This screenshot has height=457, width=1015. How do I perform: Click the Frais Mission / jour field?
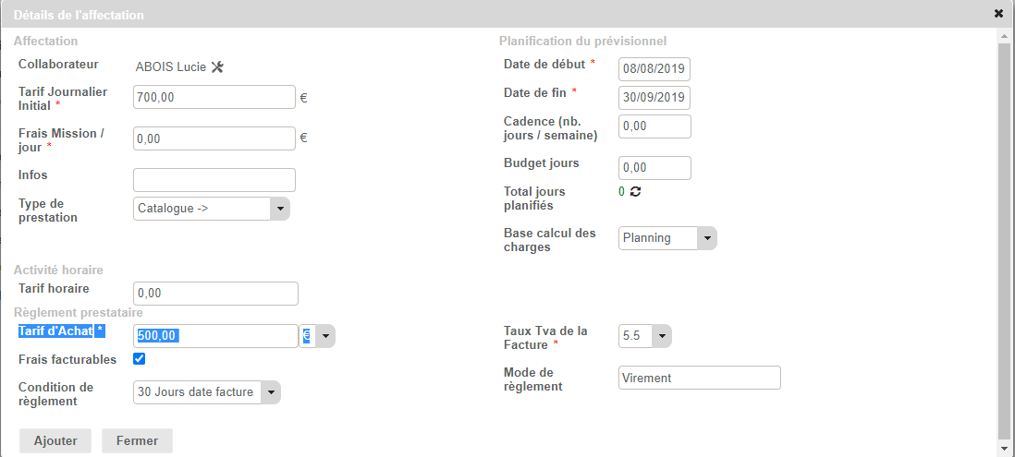point(214,138)
